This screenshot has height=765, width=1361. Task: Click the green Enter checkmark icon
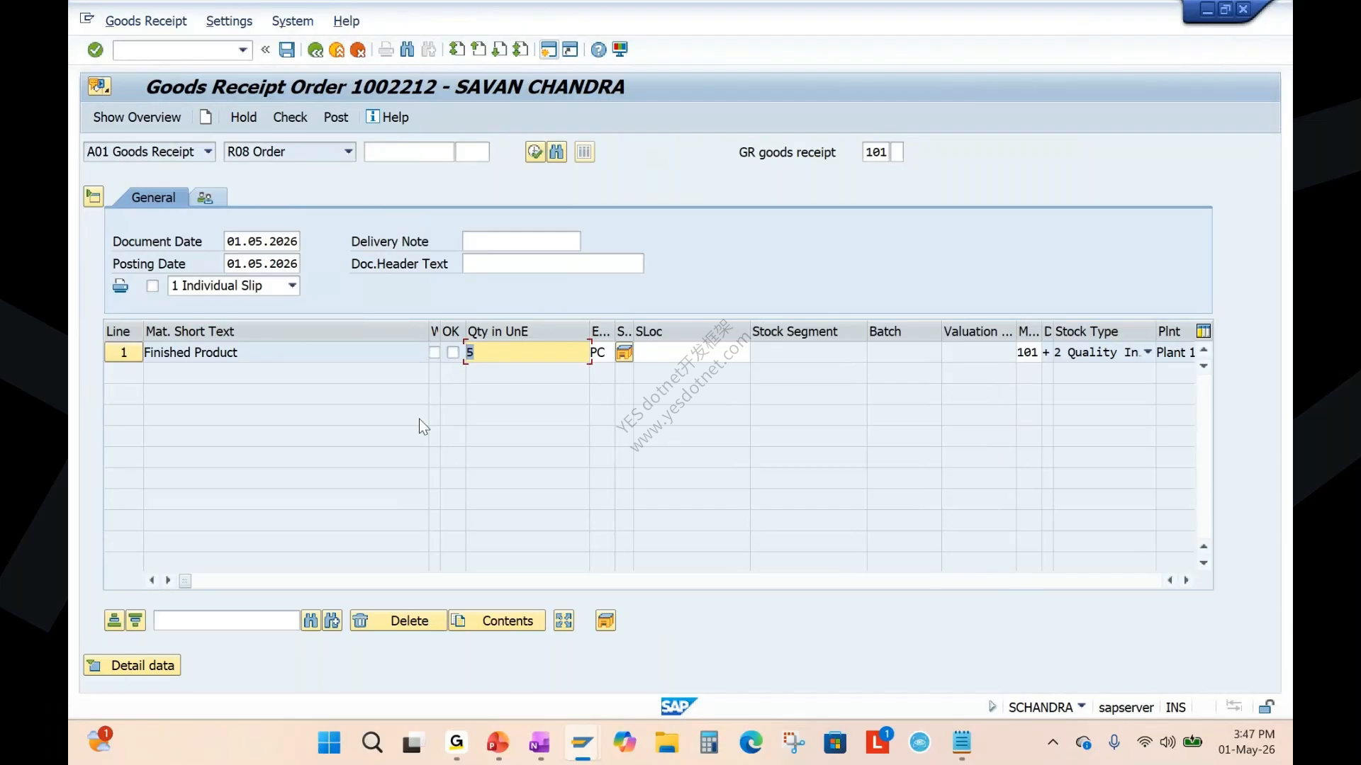tap(95, 50)
